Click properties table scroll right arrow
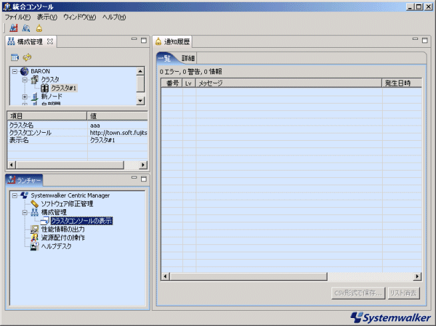Image resolution: width=436 pixels, height=326 pixels. tap(143, 165)
